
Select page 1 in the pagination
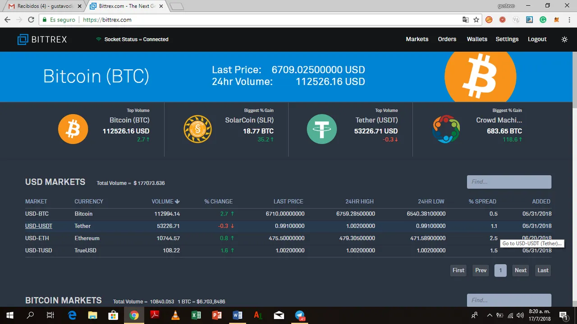coord(500,270)
